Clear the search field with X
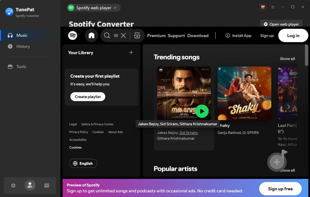 tap(123, 35)
